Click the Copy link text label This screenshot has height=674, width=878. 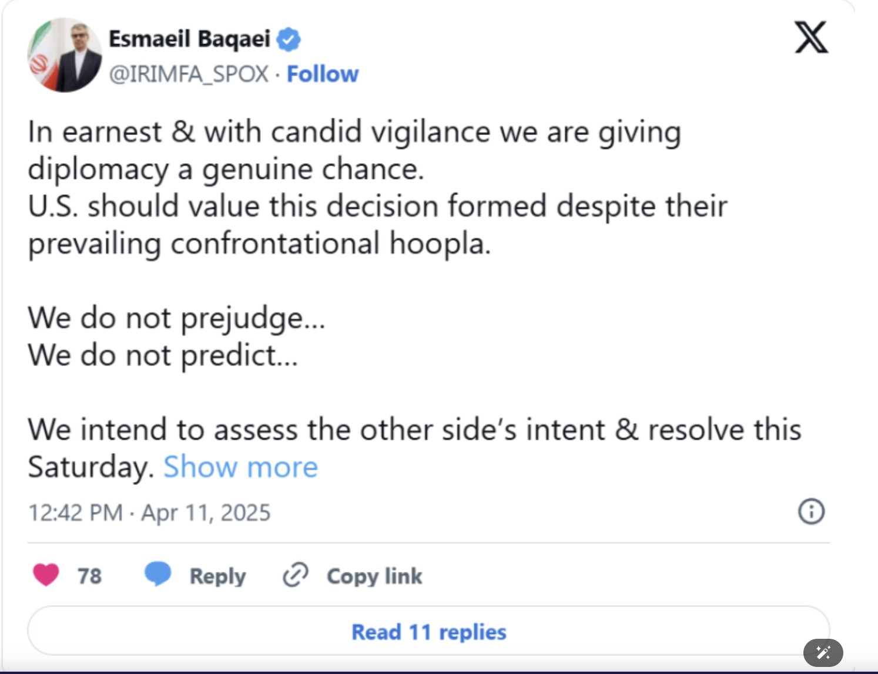coord(374,576)
